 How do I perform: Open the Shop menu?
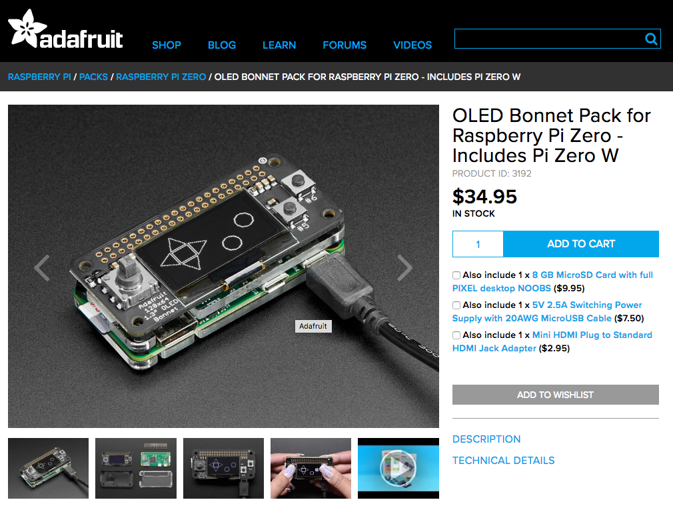(167, 45)
